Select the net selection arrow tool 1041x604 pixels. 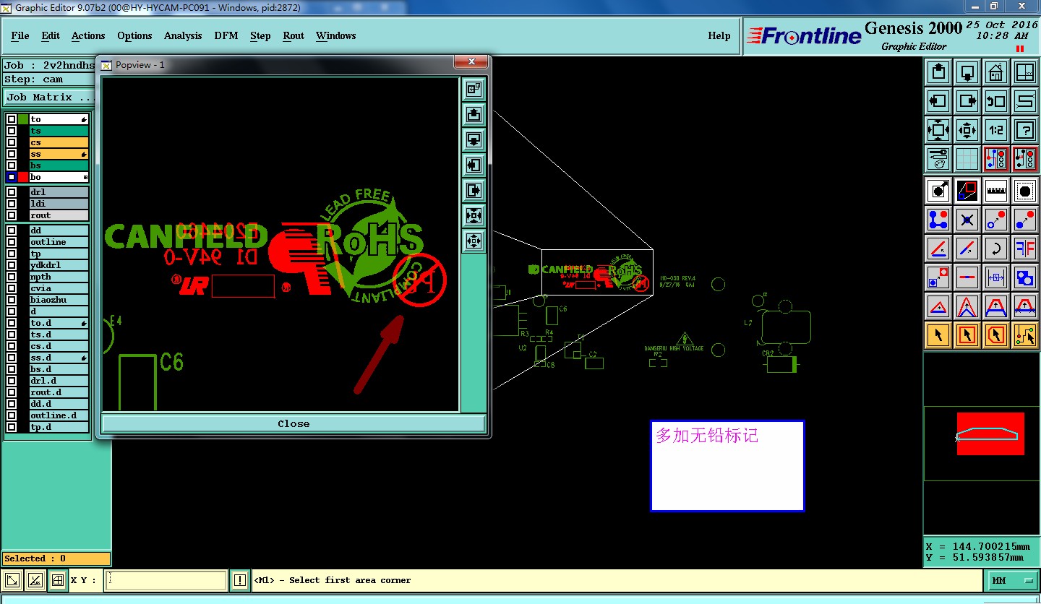click(x=1025, y=335)
